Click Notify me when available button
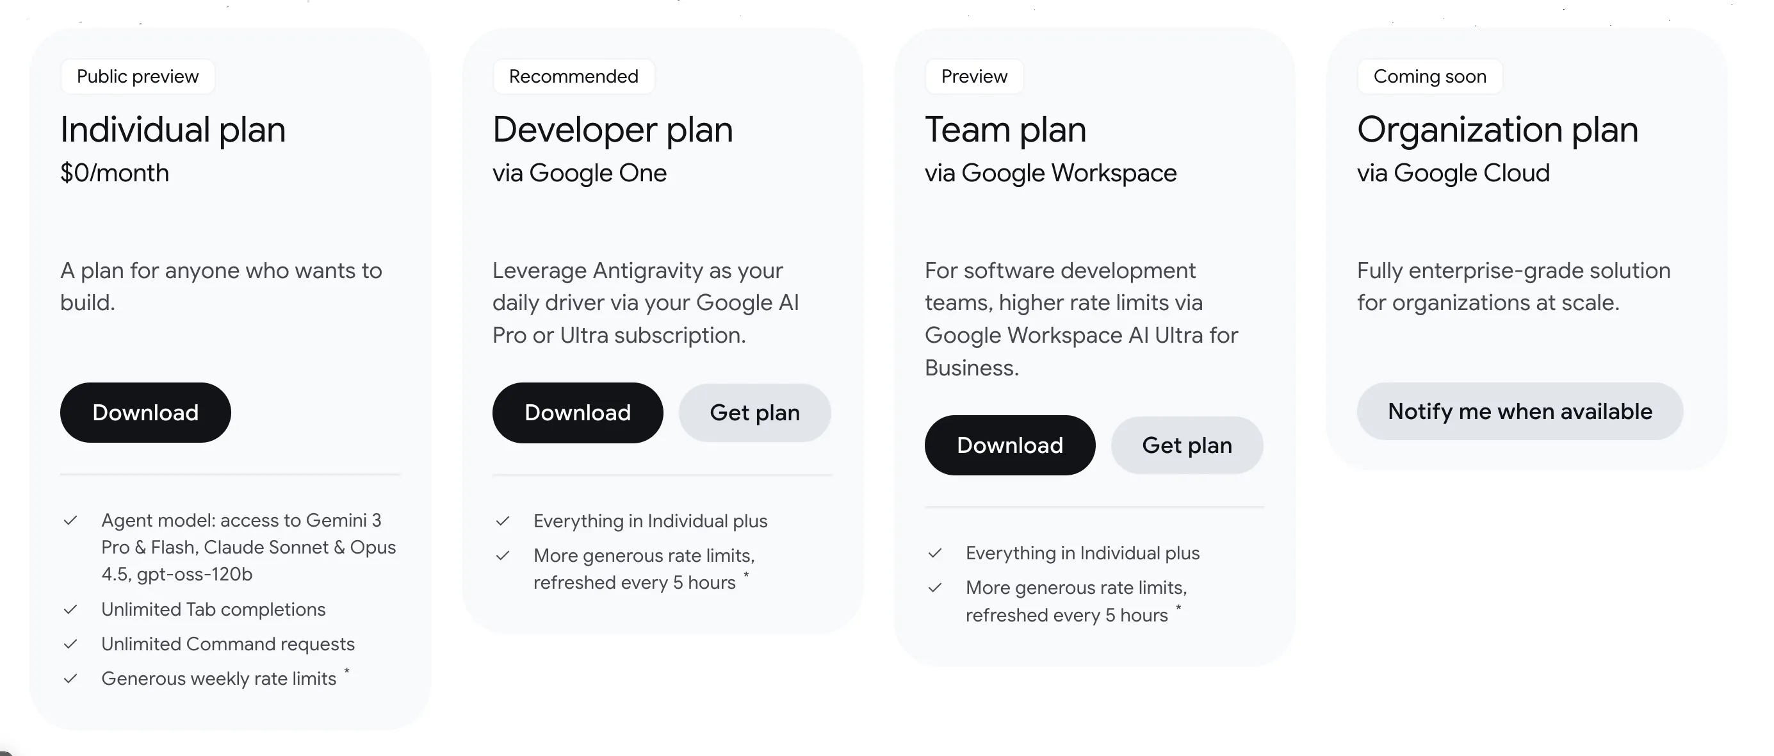Viewport: 1774px width, 756px height. click(x=1519, y=411)
